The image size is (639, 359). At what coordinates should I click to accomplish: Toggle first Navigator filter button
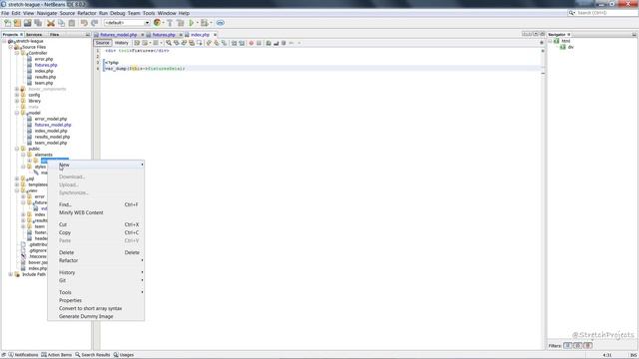tap(568, 346)
